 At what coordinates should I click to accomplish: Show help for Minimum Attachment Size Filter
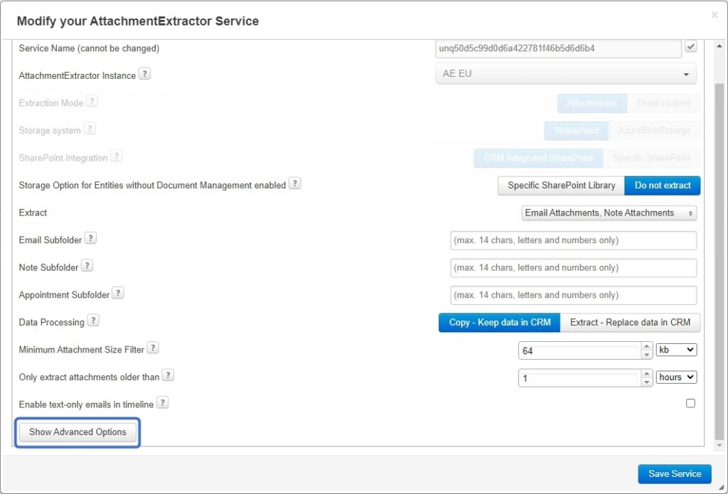point(153,348)
